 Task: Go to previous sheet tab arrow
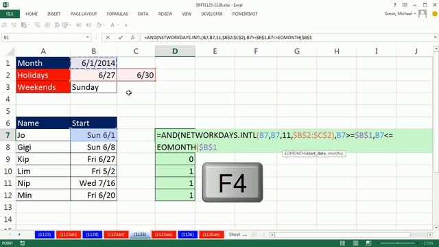tap(10, 235)
